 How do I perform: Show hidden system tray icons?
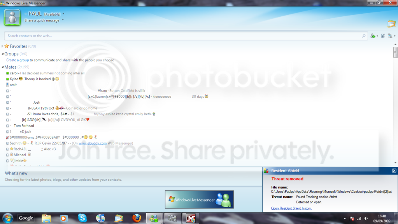tap(345, 219)
